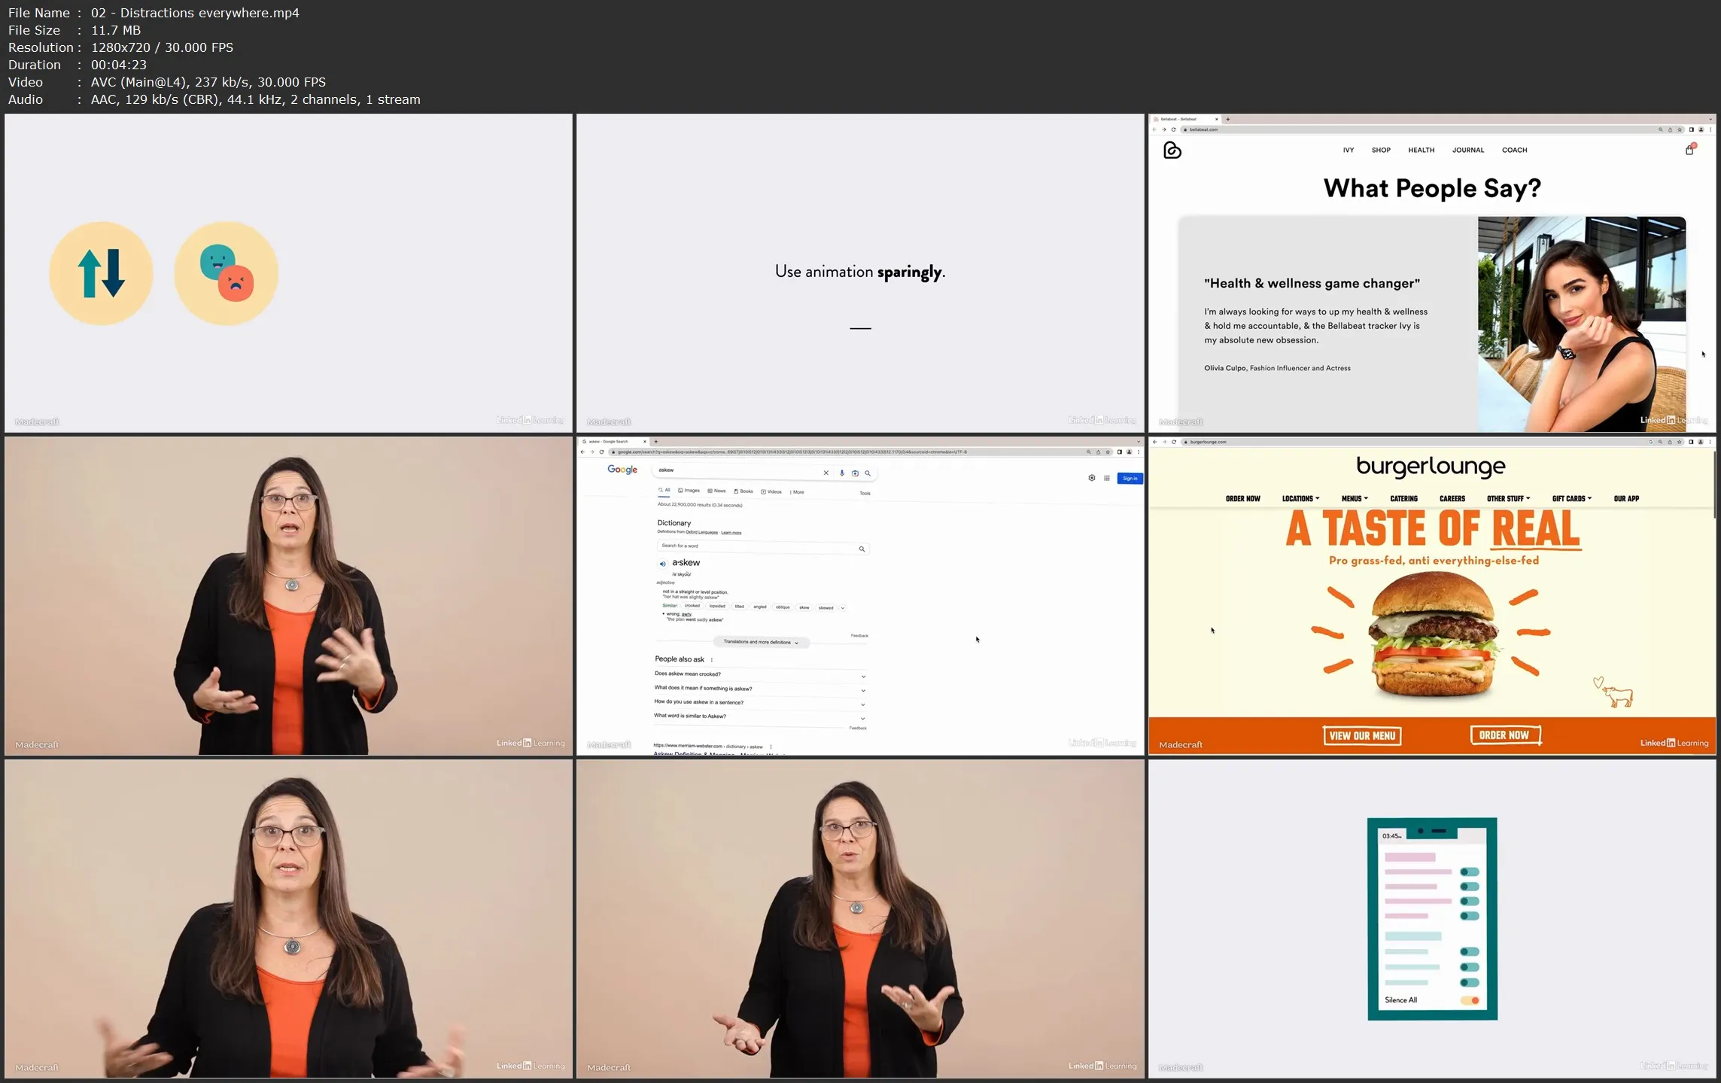Expand 'How do you use askew in a sentence?'
Viewport: 1721px width, 1083px height.
pyautogui.click(x=759, y=702)
